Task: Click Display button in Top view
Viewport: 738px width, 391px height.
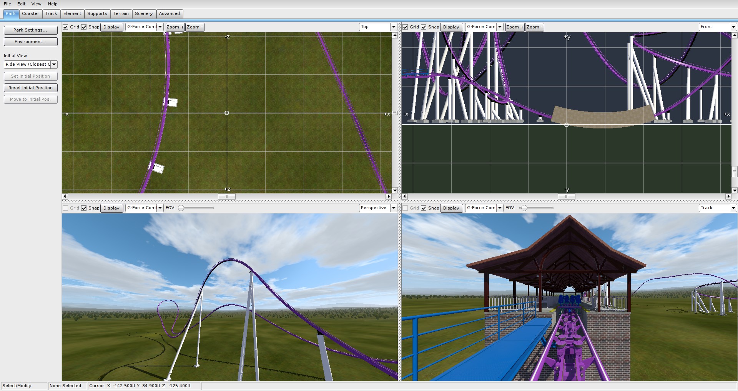Action: [x=111, y=27]
